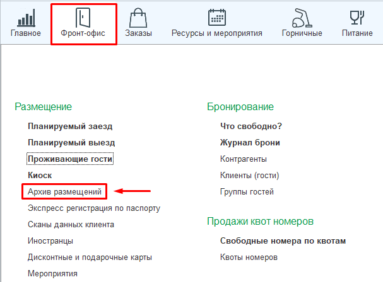The image size is (383, 282).
Task: Open Архив размещений
Action: (x=64, y=191)
